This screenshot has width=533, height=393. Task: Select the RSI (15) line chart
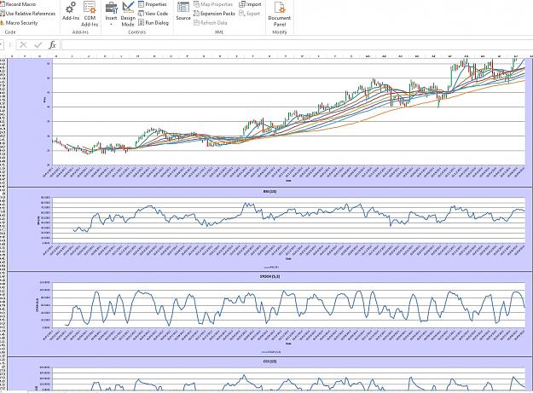(269, 229)
